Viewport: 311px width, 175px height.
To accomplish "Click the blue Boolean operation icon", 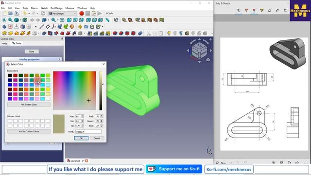I will tap(140, 34).
